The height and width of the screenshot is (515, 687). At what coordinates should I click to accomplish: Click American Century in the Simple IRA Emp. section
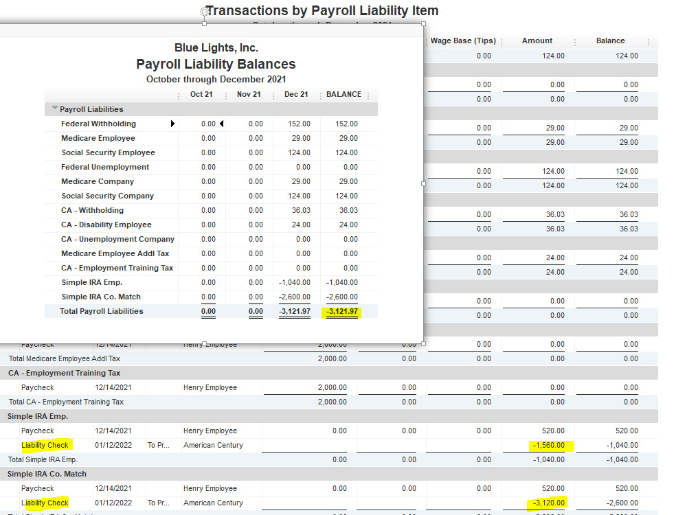point(213,445)
